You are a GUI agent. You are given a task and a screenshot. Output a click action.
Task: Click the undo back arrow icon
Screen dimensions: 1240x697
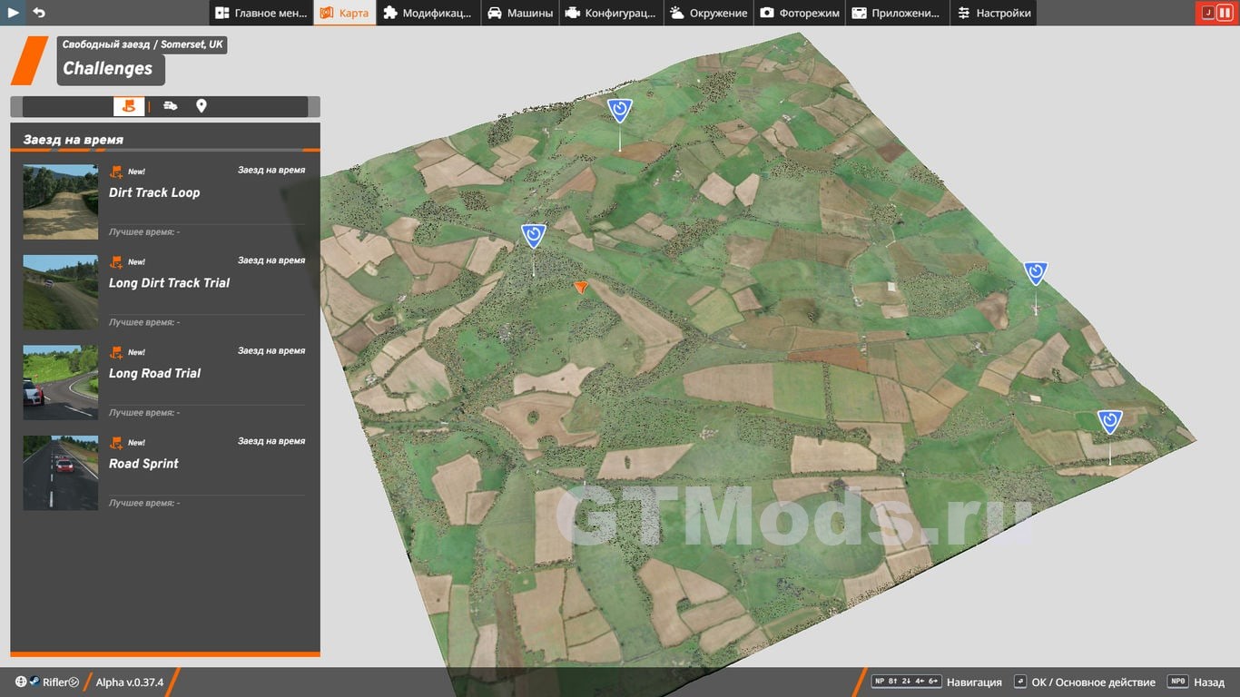pos(39,13)
